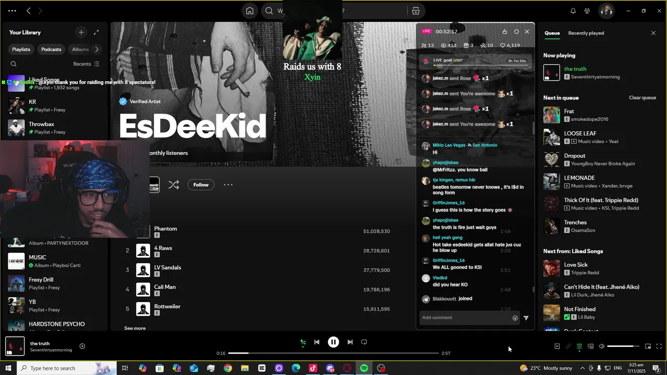Pause the current track
The image size is (667, 375).
pyautogui.click(x=333, y=342)
